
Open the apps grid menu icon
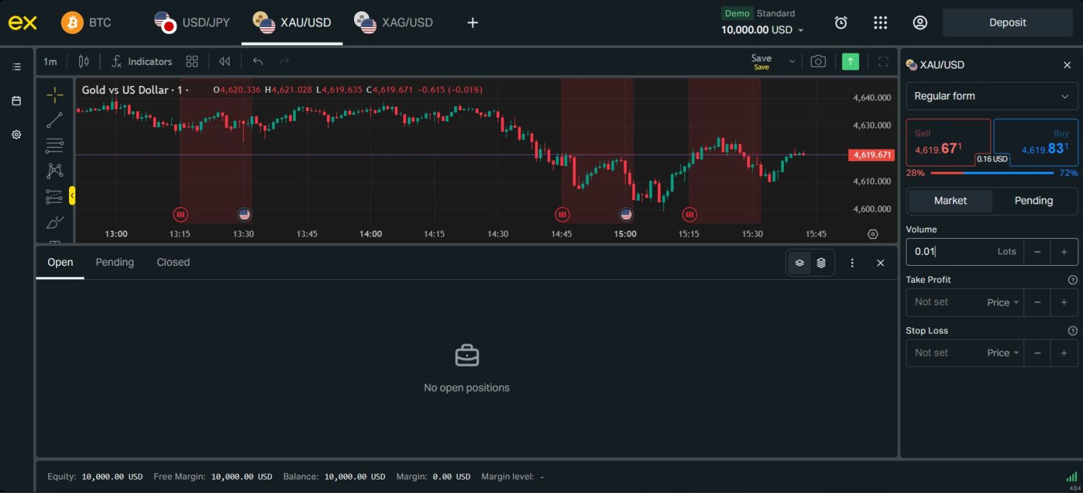pos(880,23)
